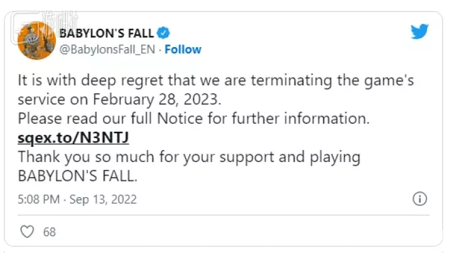
Task: Click the Chinese watermark text above the name
Action: (60, 19)
